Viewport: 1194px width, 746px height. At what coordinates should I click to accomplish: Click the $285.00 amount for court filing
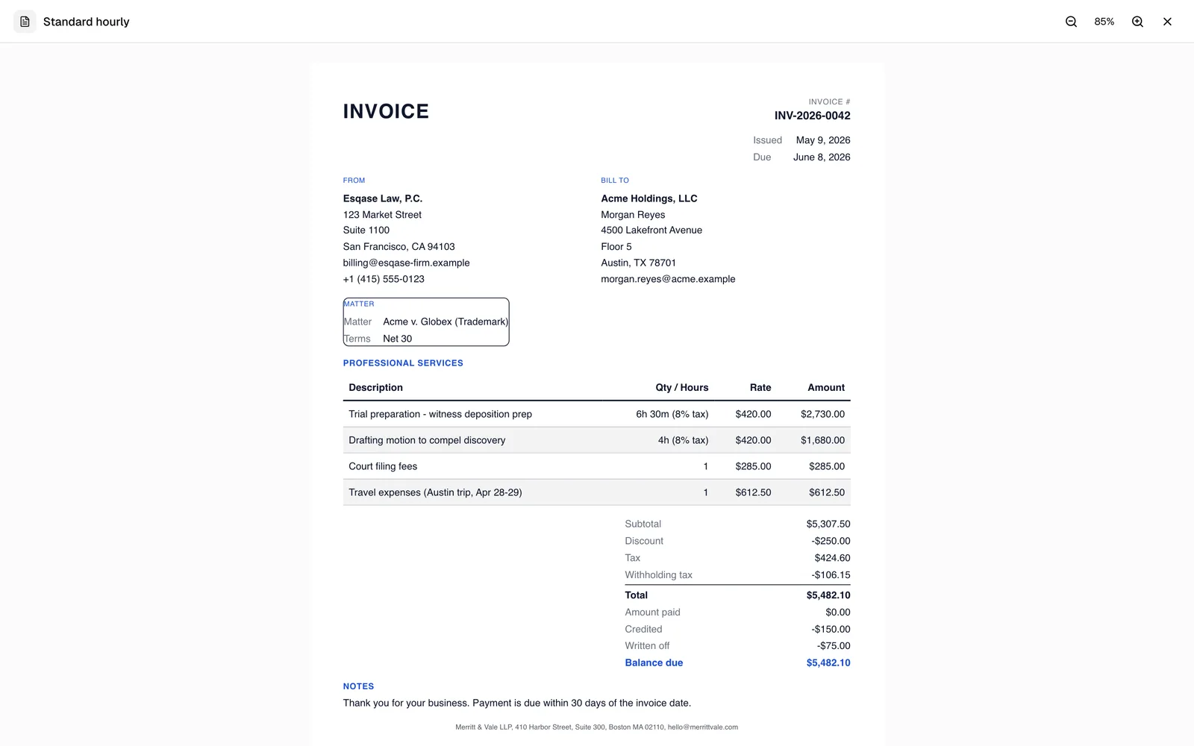(x=827, y=466)
